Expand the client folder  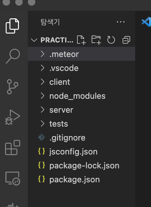point(82,82)
